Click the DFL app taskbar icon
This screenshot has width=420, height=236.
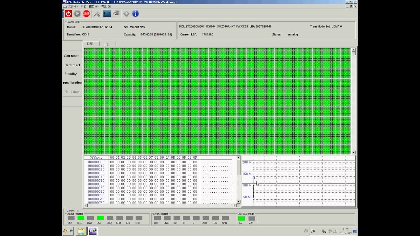click(x=93, y=231)
